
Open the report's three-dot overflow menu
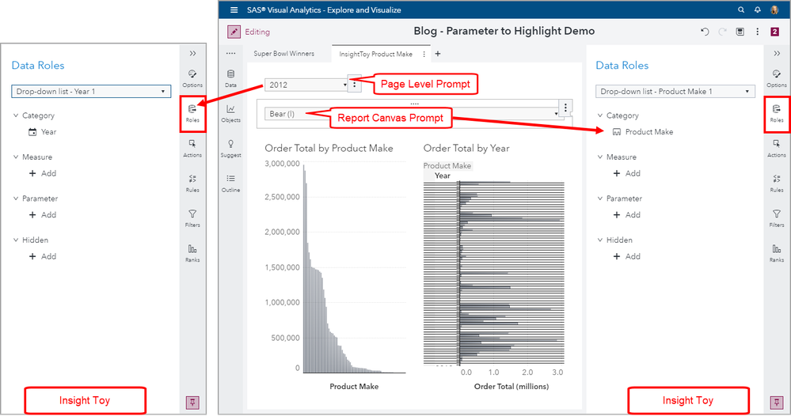click(757, 32)
